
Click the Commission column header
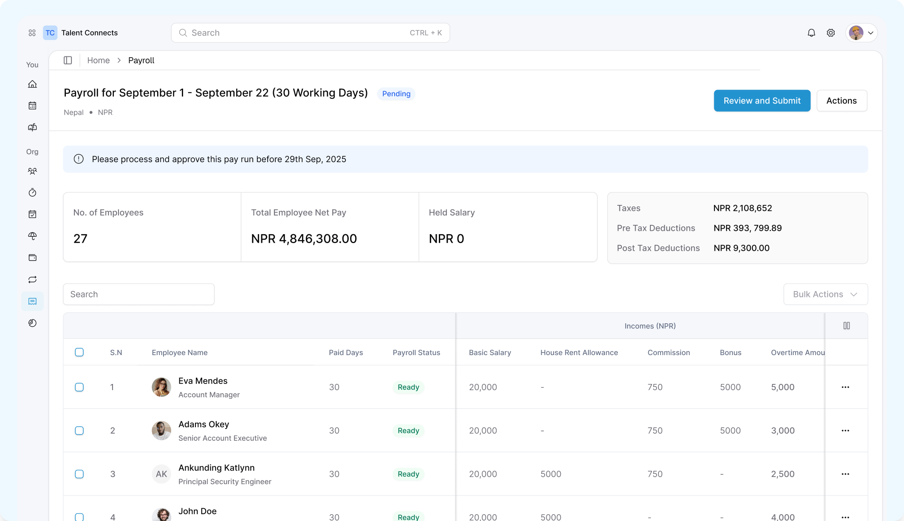pyautogui.click(x=669, y=353)
